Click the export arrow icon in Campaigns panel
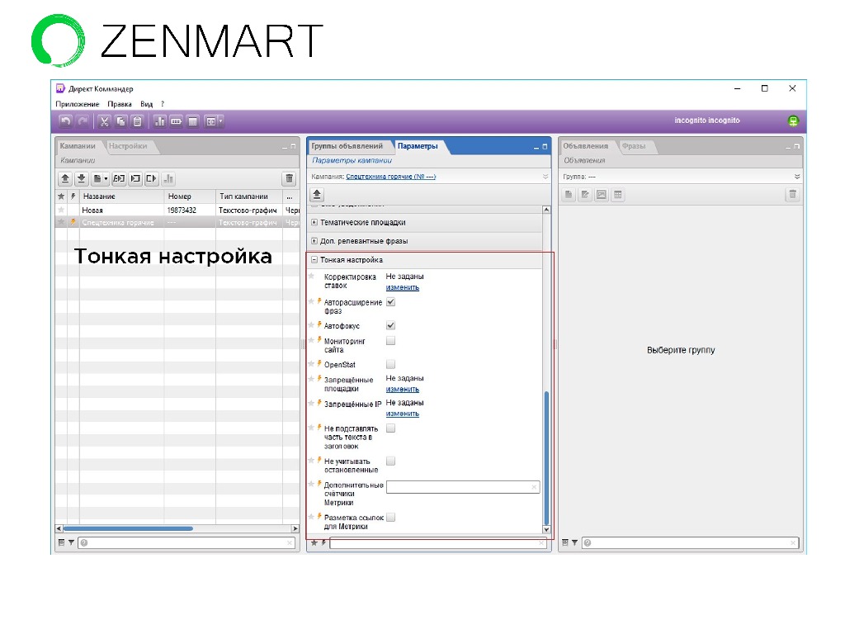845x634 pixels. tap(152, 178)
